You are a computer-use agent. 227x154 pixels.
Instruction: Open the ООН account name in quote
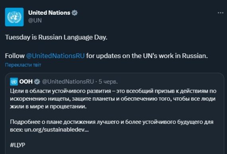(x=26, y=82)
